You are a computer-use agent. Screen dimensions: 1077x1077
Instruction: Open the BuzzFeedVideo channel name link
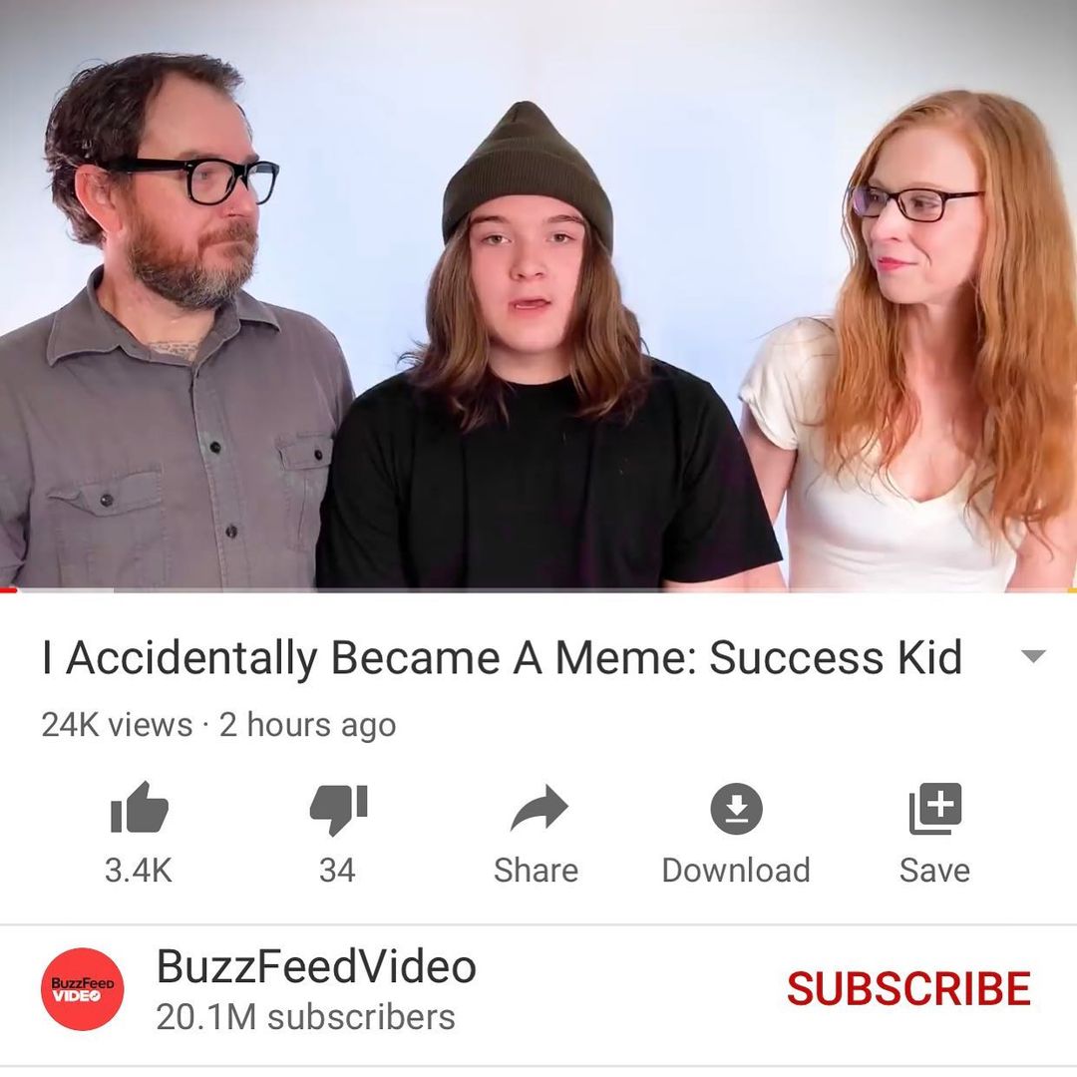tap(316, 965)
